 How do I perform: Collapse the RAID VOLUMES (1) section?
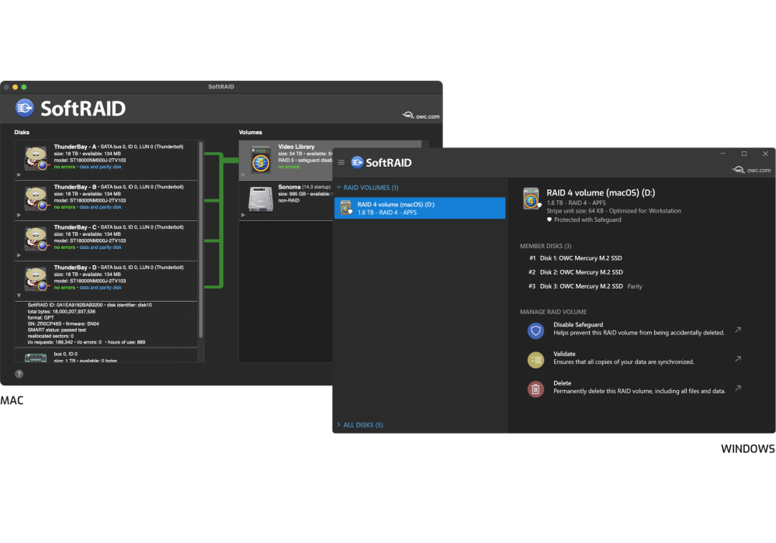pos(368,188)
